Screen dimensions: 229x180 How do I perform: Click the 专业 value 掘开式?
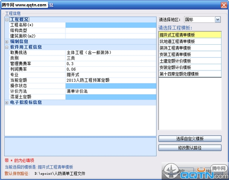(111, 75)
